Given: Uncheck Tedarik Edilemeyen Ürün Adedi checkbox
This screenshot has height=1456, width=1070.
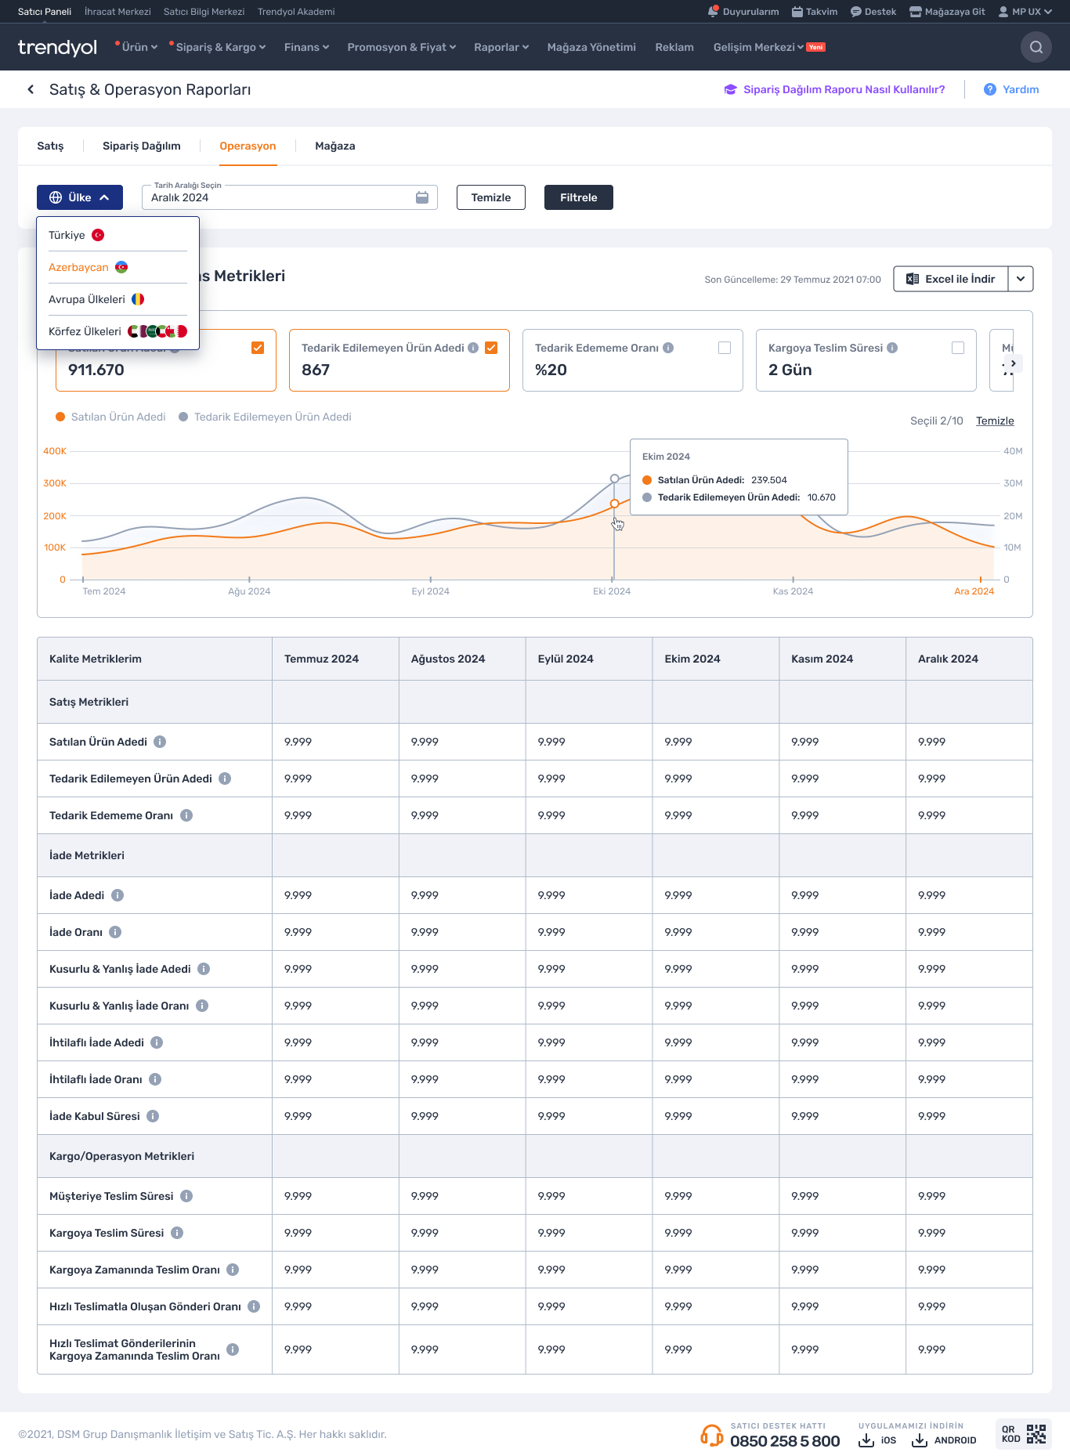Looking at the screenshot, I should pos(491,348).
